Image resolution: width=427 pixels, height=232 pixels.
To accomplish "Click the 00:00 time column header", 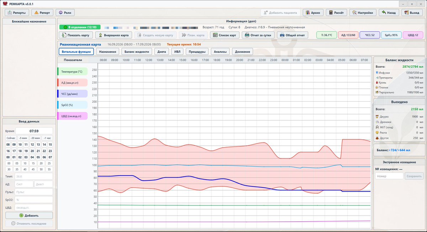I will click(x=285, y=60).
